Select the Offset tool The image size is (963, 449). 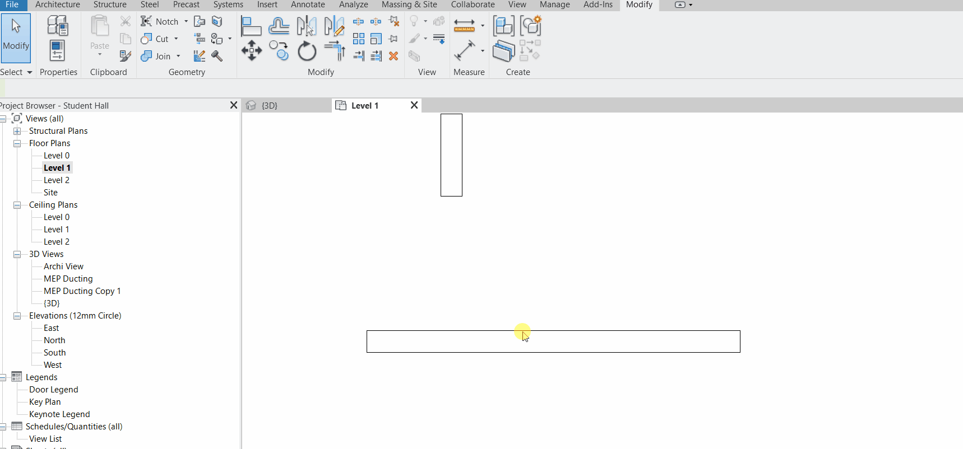tap(279, 26)
